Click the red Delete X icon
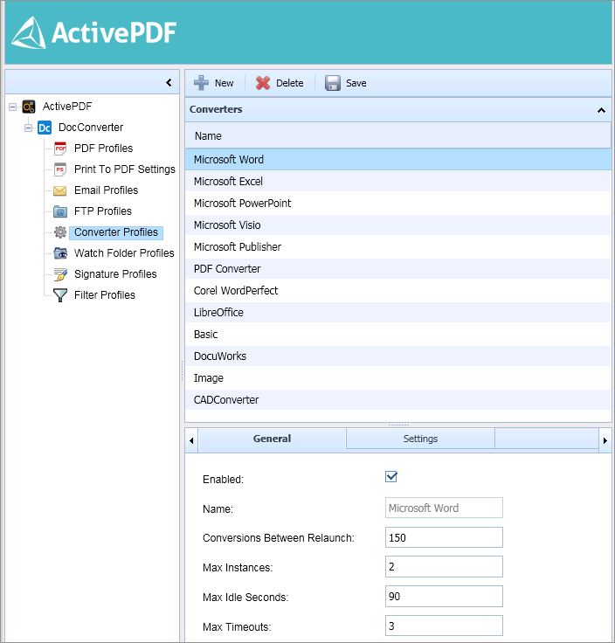This screenshot has height=643, width=615. [x=263, y=83]
